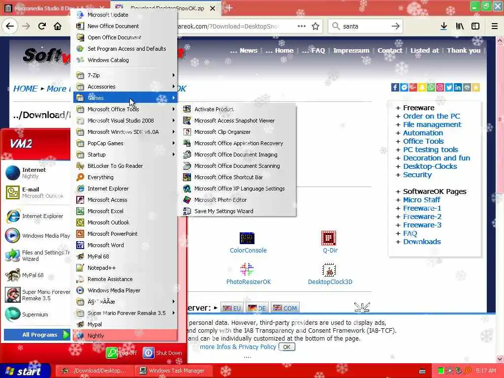The height and width of the screenshot is (378, 504).
Task: Click the Windows start button
Action: point(25,371)
